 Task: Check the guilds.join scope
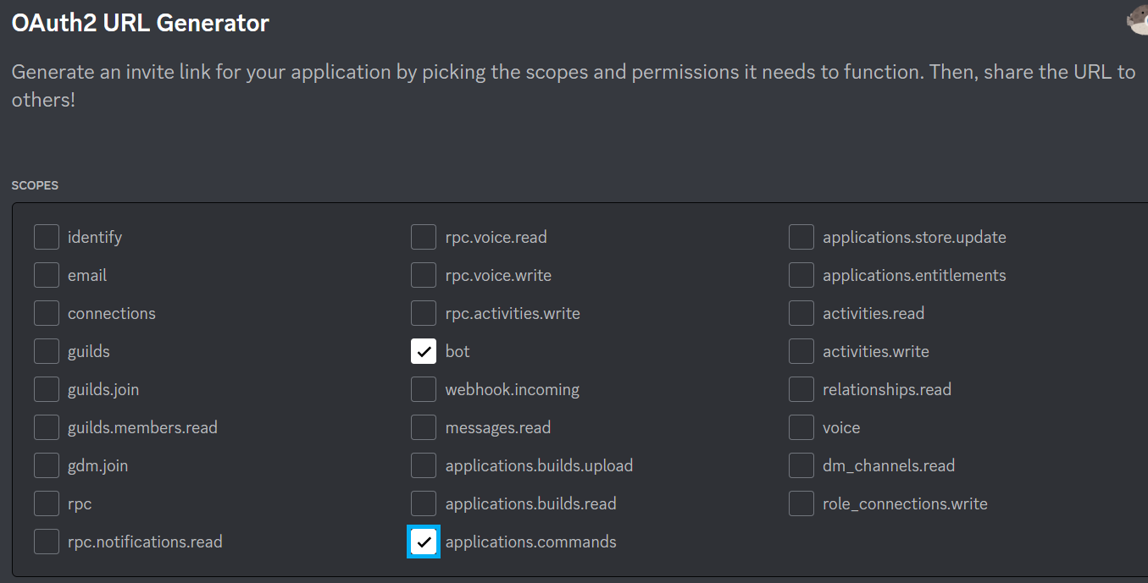click(47, 389)
